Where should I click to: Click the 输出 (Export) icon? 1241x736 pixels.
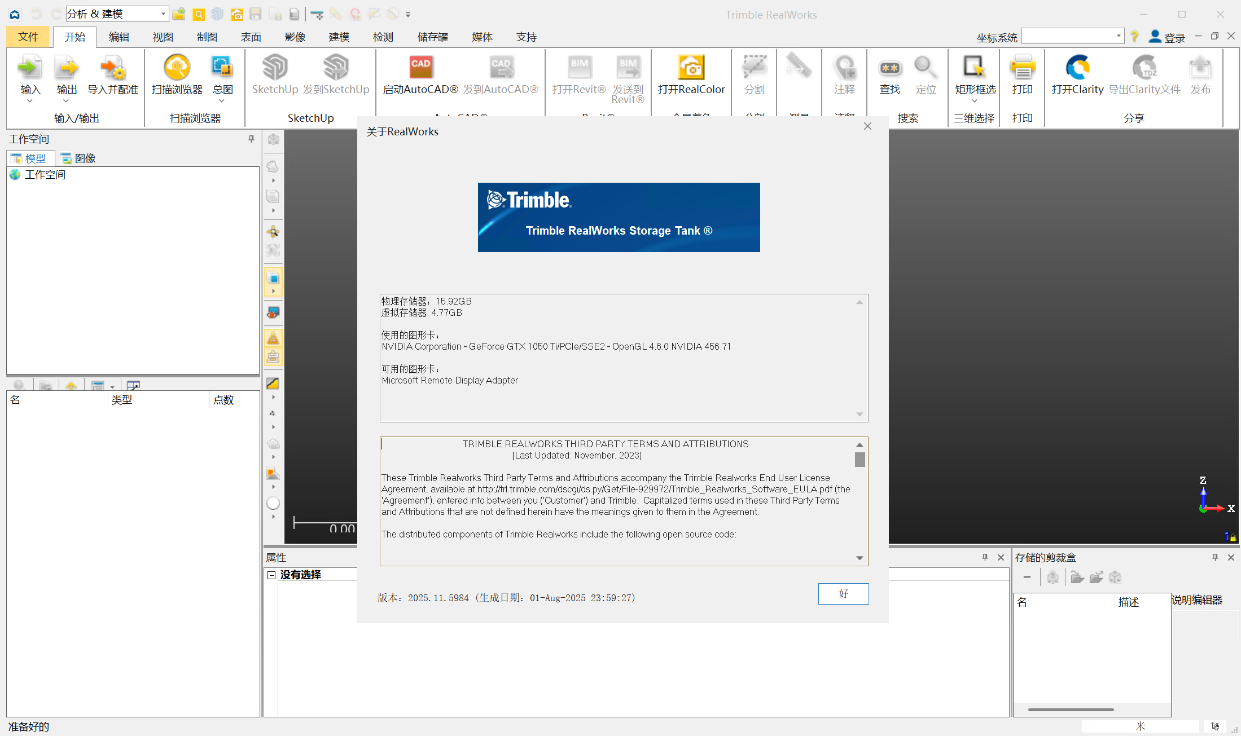(67, 68)
